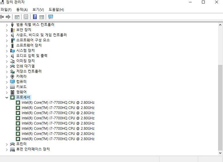Click the Back arrow in toolbar
Viewport: 223px width, 162px height.
tap(2, 17)
